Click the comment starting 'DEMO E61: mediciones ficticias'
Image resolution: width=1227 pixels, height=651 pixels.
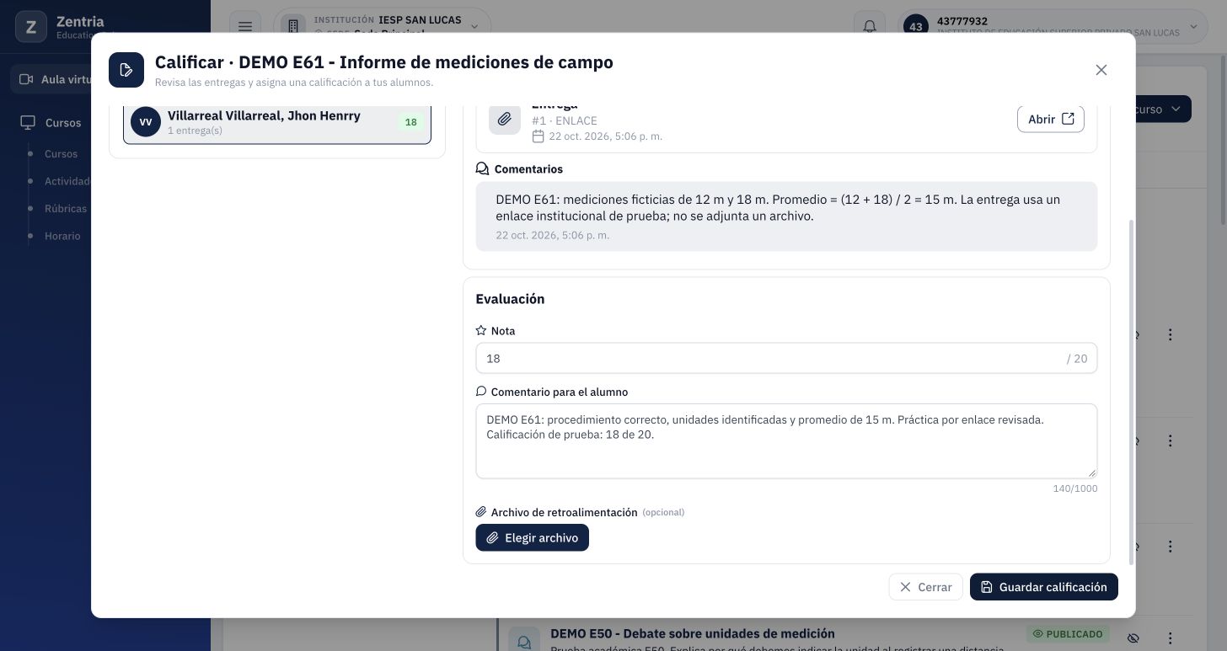point(786,216)
